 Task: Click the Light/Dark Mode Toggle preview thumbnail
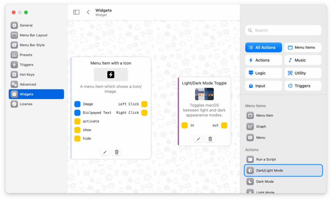(x=204, y=94)
